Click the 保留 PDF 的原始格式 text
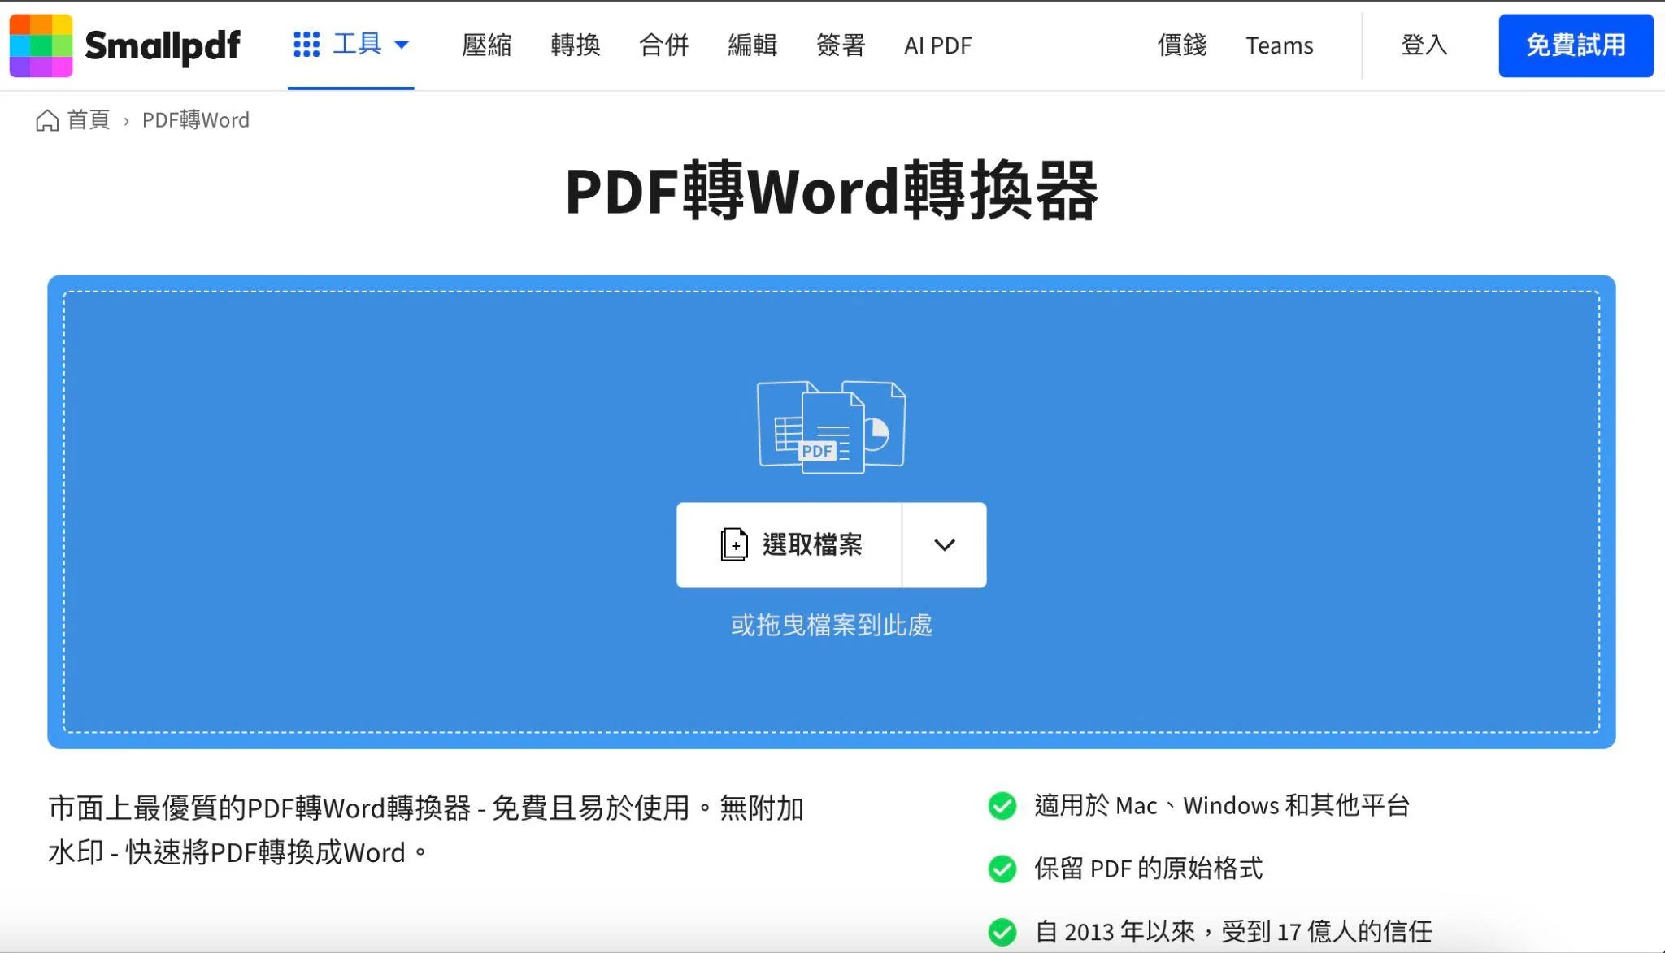This screenshot has height=953, width=1665. (1148, 869)
